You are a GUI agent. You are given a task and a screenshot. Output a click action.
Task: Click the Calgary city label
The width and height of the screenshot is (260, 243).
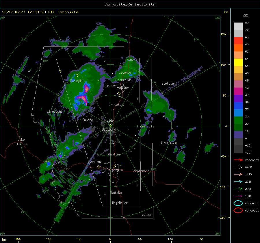coord(113,170)
